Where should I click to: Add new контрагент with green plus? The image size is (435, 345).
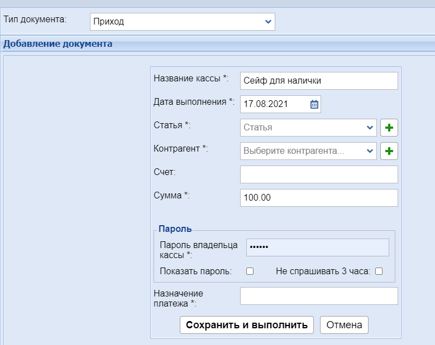(389, 150)
